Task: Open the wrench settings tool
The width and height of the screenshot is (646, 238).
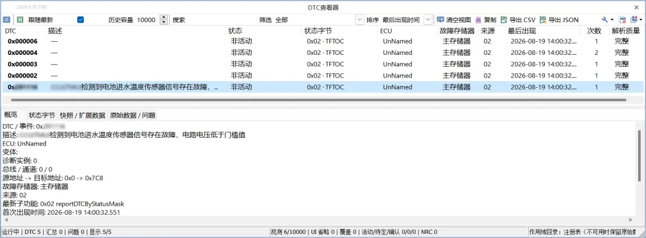Action: coord(605,20)
